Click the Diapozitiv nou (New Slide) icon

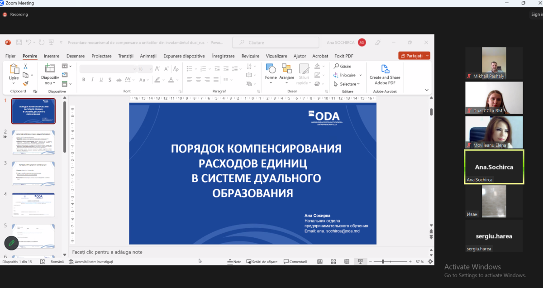point(50,69)
